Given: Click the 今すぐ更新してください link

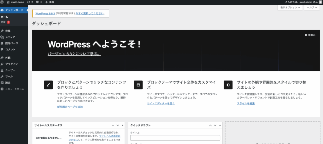Looking at the screenshot, I should point(89,14).
